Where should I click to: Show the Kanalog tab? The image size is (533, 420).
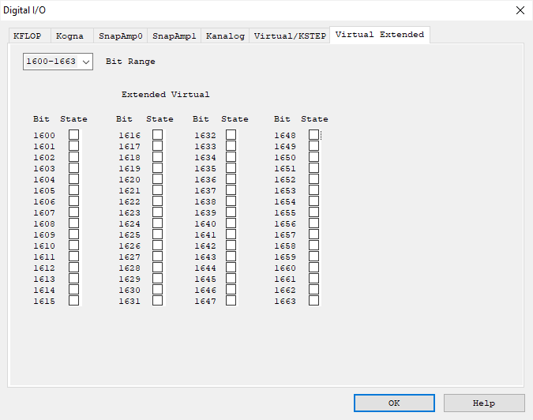coord(226,36)
